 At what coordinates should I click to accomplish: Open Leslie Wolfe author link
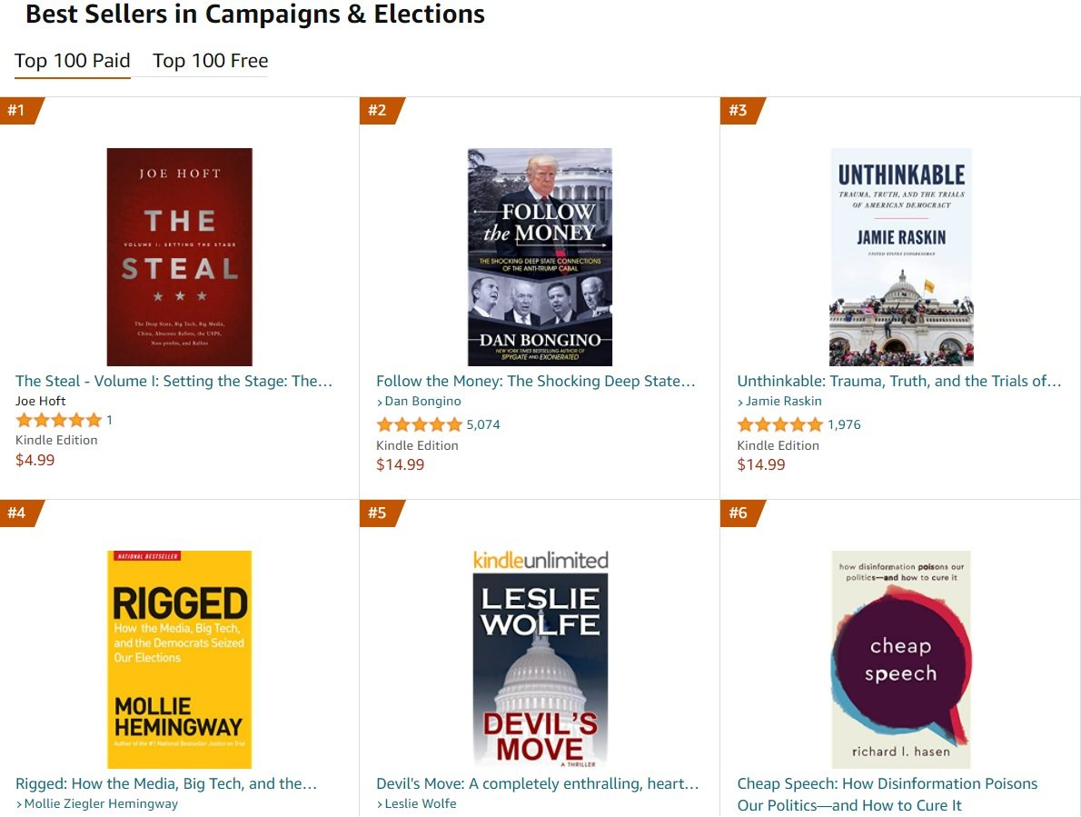(x=420, y=803)
